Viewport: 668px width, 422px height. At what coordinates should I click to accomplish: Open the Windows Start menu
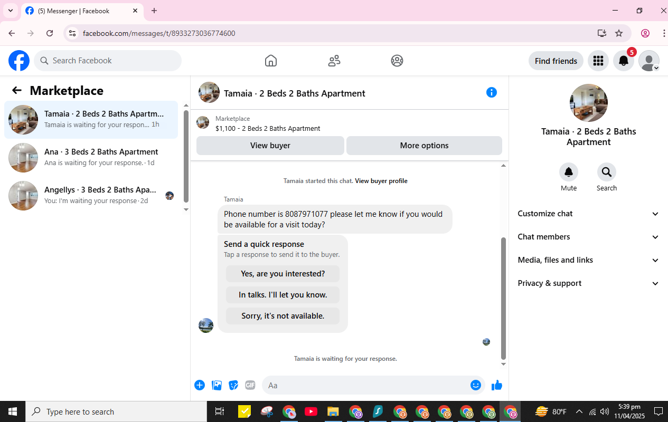click(13, 411)
